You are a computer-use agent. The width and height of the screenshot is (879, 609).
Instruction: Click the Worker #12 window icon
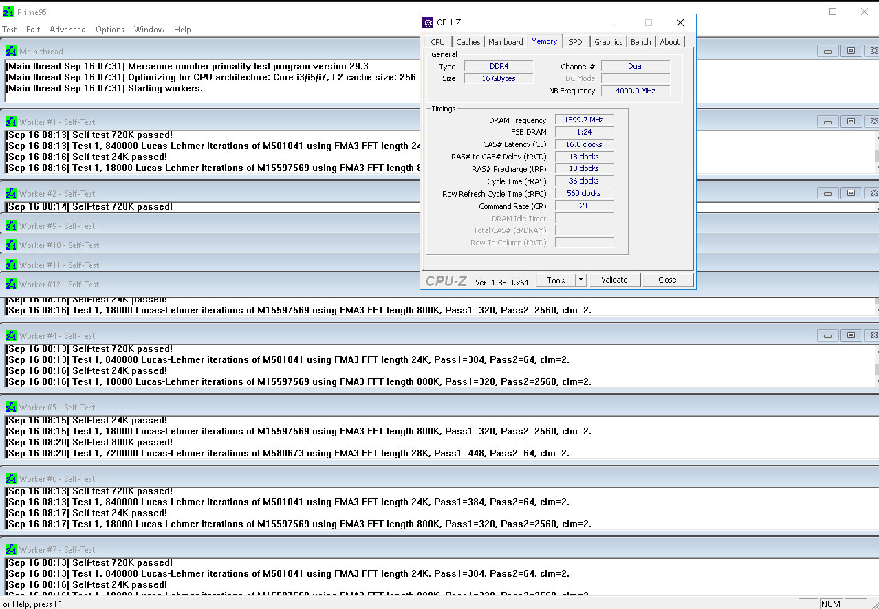pyautogui.click(x=11, y=284)
